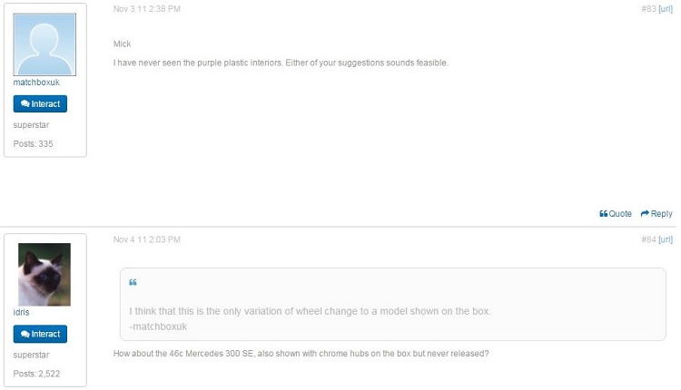This screenshot has height=390, width=681.
Task: Open the [url] link for post #84
Action: pos(666,239)
